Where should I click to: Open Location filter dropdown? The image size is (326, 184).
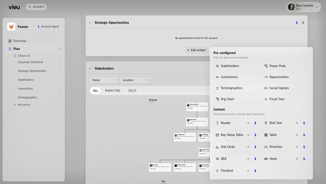[x=134, y=80]
